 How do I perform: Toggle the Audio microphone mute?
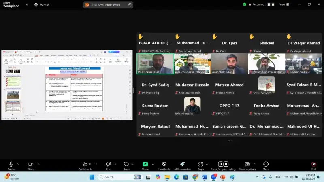(x=11, y=166)
